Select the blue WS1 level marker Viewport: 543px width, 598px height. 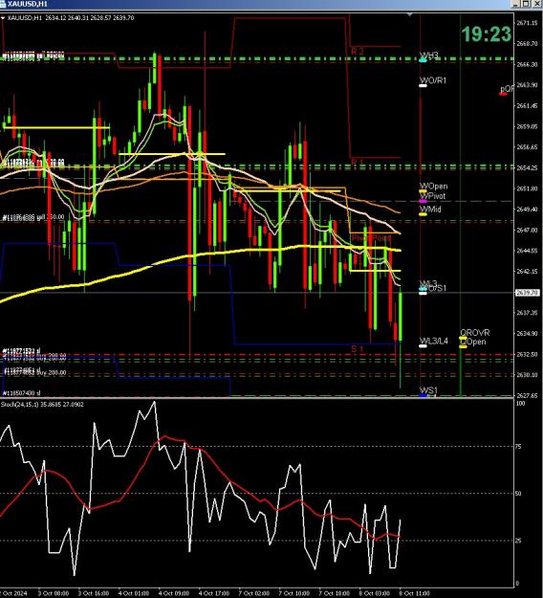(x=423, y=395)
